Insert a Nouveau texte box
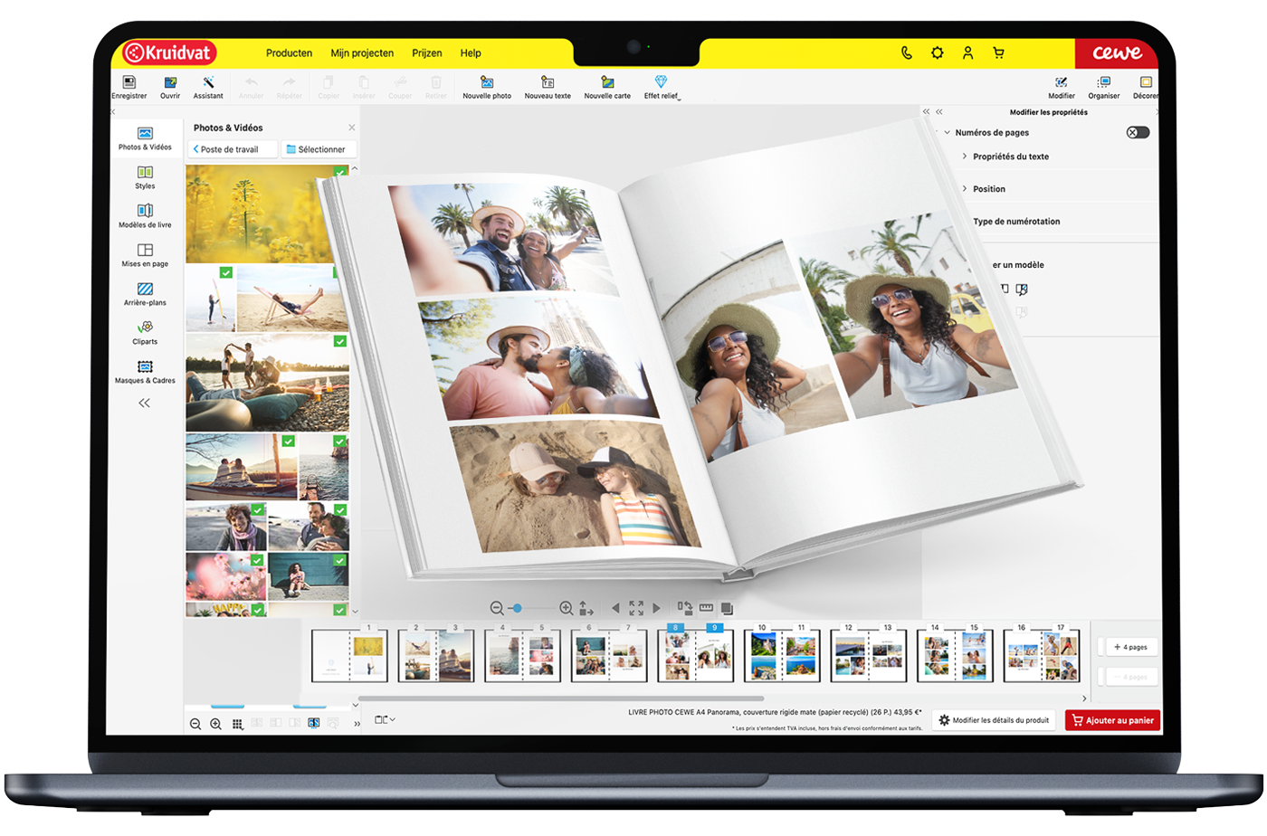 coord(548,87)
